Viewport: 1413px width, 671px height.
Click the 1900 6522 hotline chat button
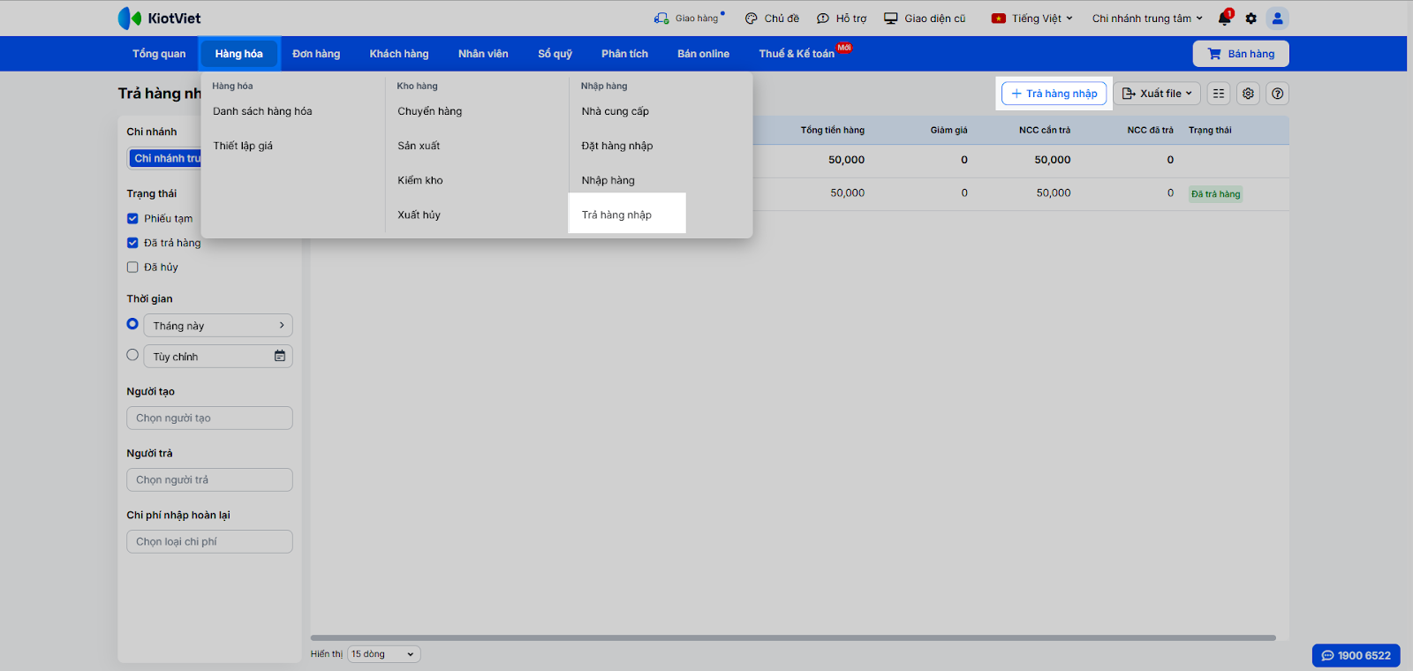pyautogui.click(x=1356, y=655)
